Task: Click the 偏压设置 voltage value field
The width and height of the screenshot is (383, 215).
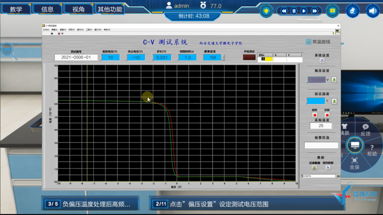Action: (x=317, y=80)
